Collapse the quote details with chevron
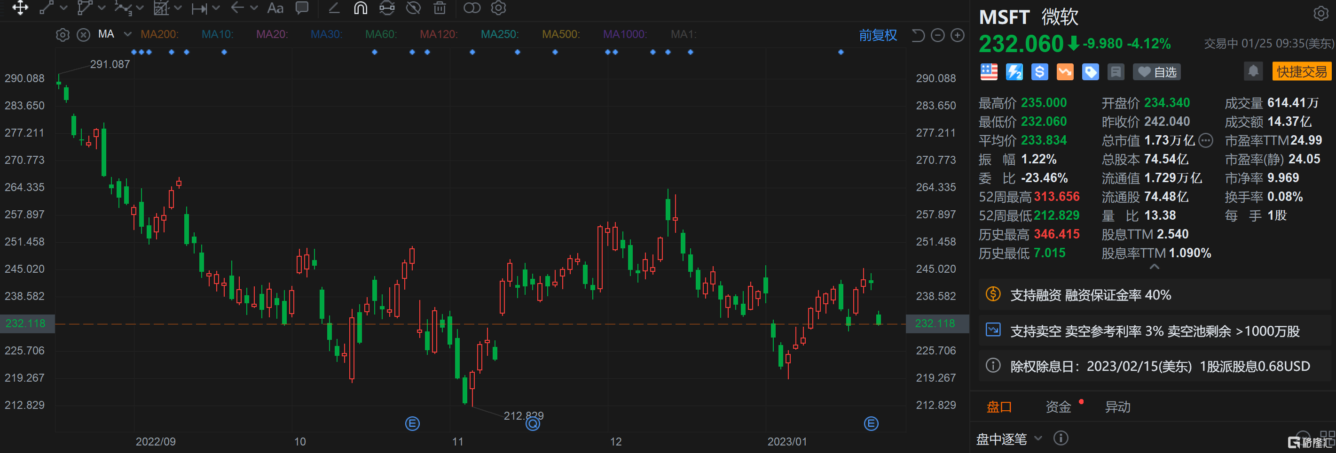Viewport: 1336px width, 453px height. pos(1154,267)
